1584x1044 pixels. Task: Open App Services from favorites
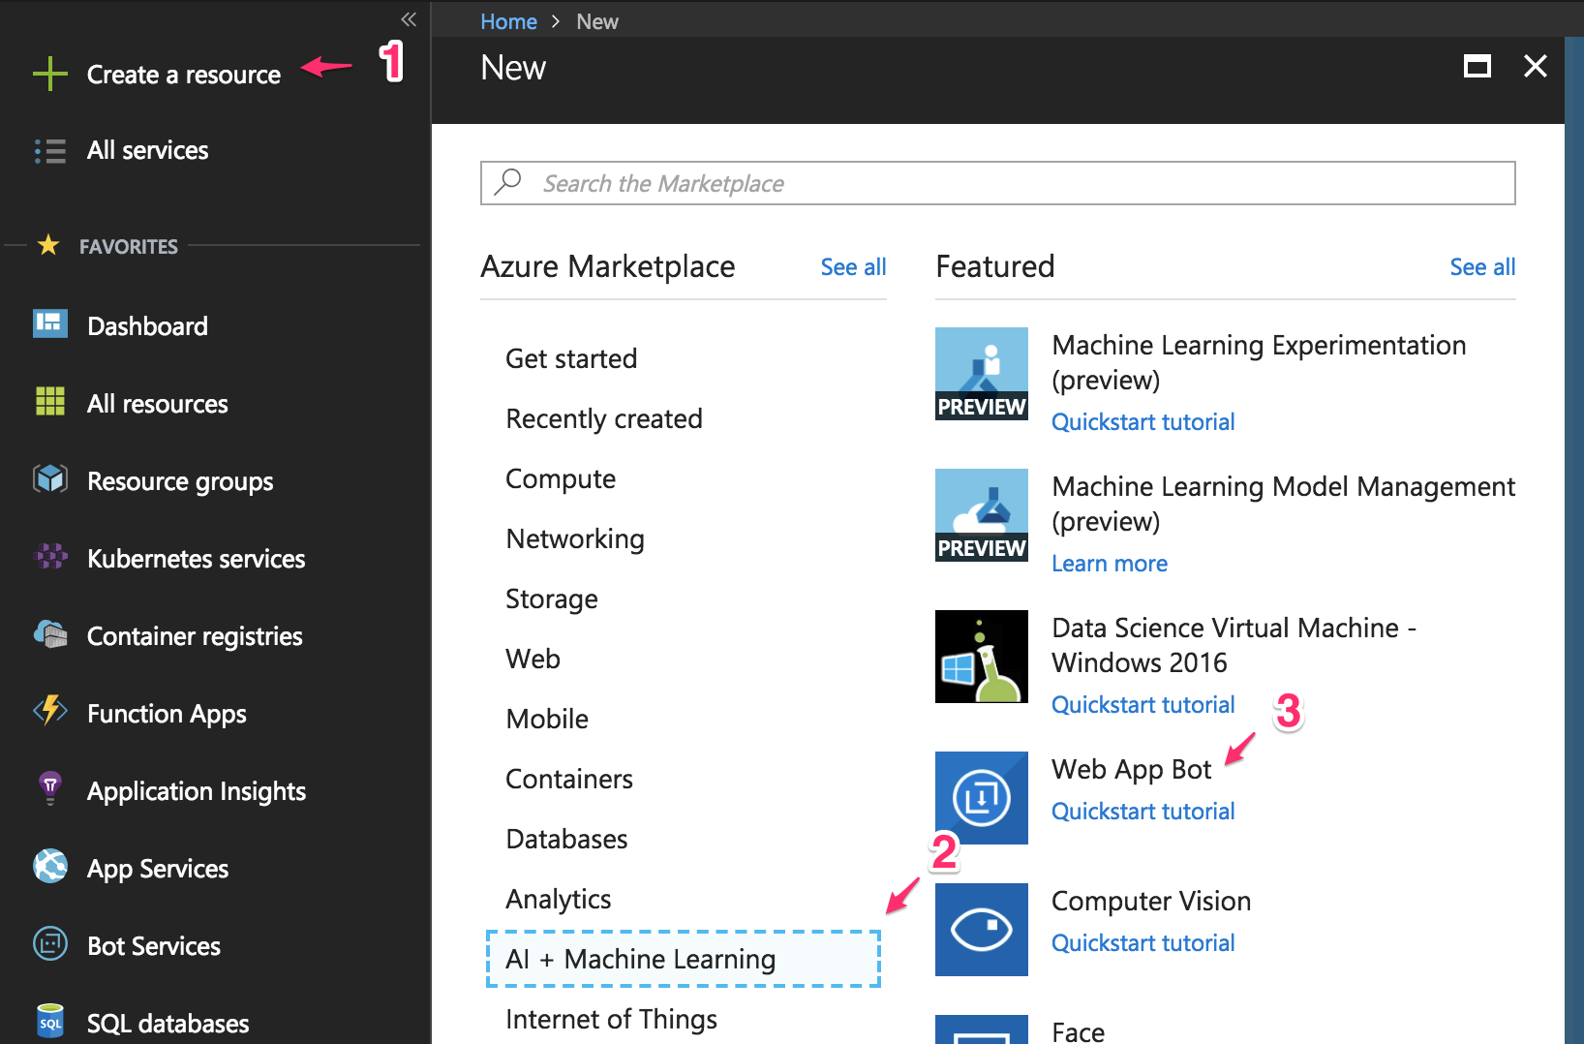point(158,870)
